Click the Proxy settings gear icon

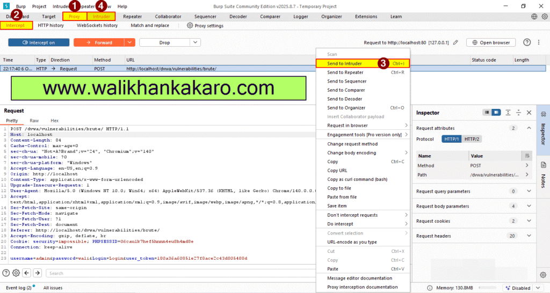[190, 26]
